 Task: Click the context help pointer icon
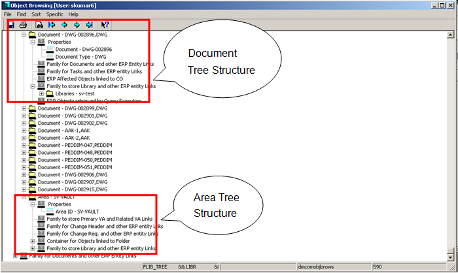[x=105, y=25]
